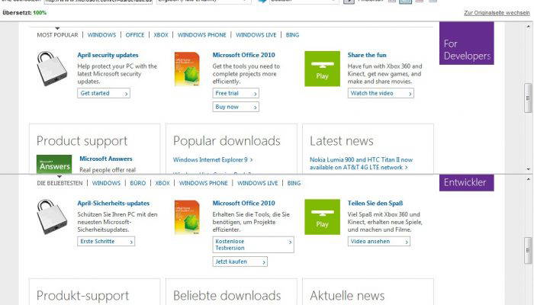This screenshot has height=305, width=534.
Task: Select the OFFICE tab in the English pane
Action: pyautogui.click(x=135, y=35)
